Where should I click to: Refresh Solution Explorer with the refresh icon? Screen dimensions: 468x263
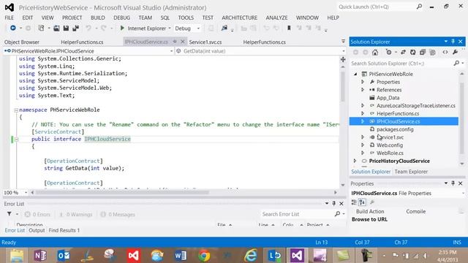(412, 52)
